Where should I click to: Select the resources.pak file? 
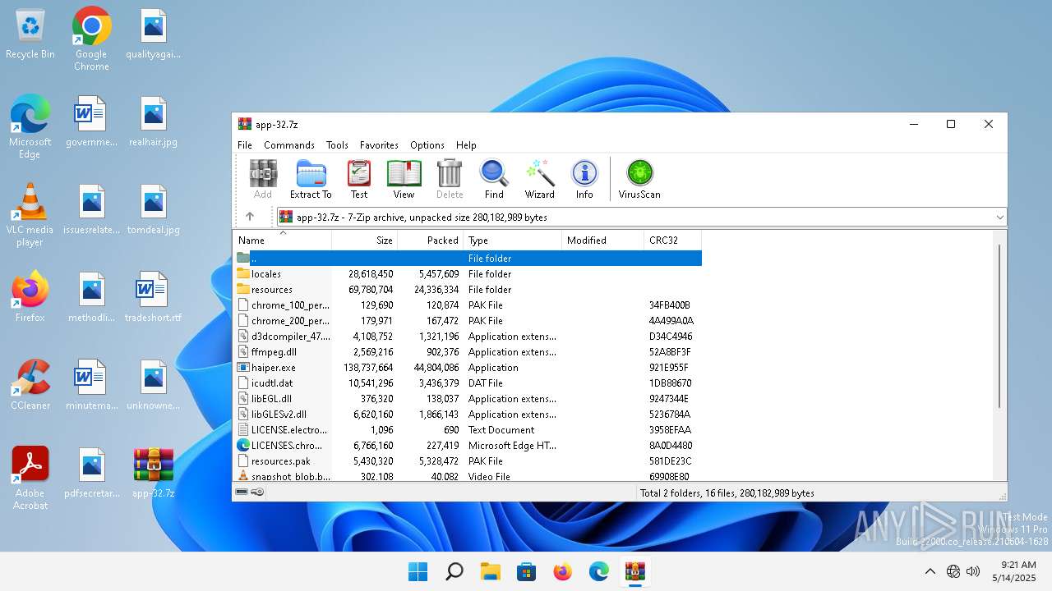(468, 461)
